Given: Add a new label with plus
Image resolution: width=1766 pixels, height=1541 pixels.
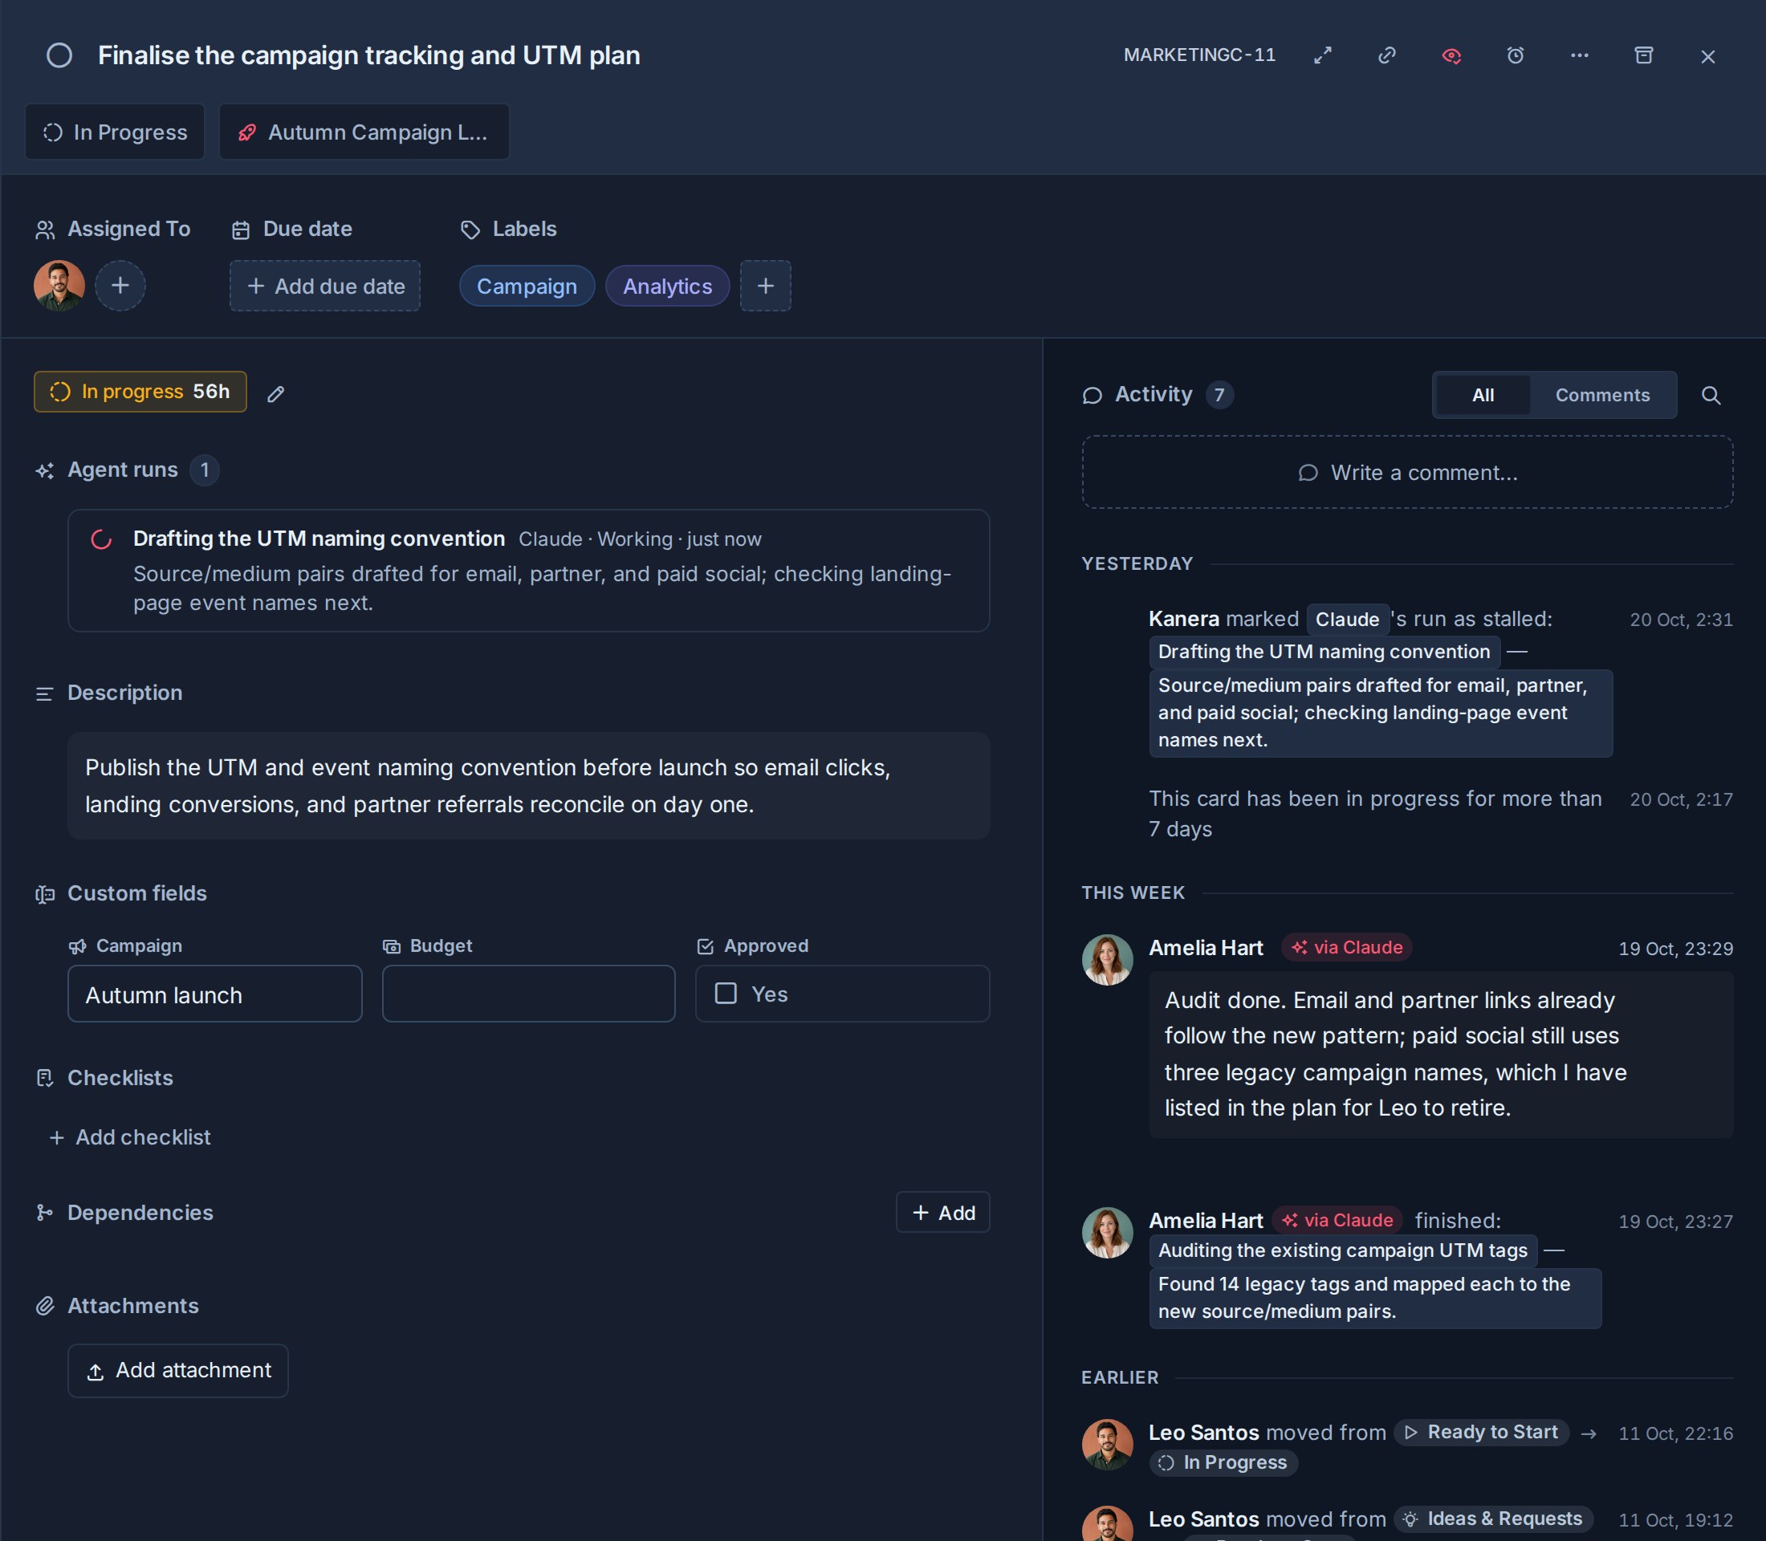Looking at the screenshot, I should point(766,287).
